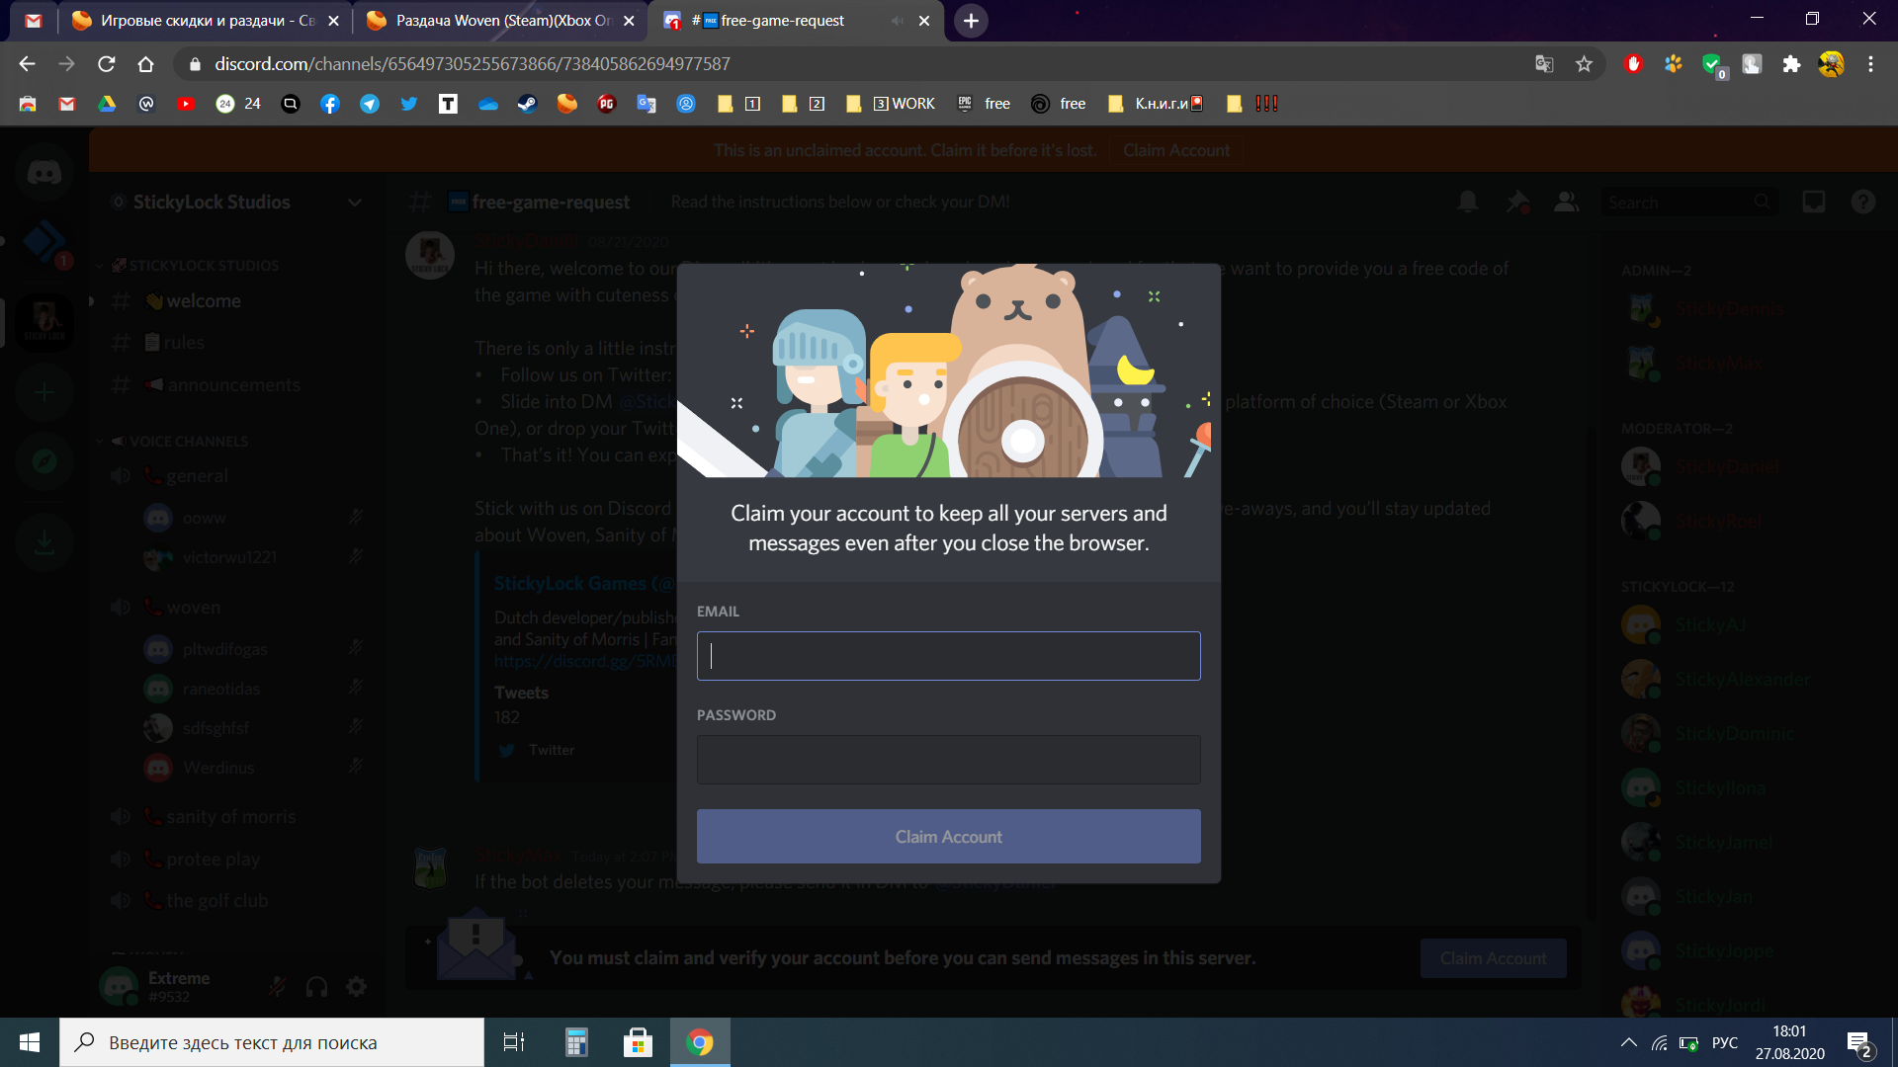
Task: Open Microsoft Store from the taskbar
Action: tap(638, 1042)
